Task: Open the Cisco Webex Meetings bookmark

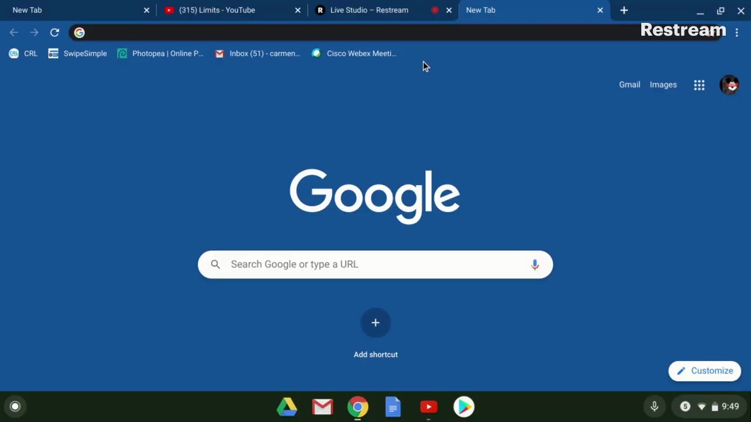Action: pos(354,53)
